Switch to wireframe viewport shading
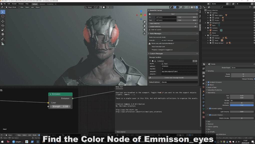The height and width of the screenshot is (144, 255). click(189, 7)
